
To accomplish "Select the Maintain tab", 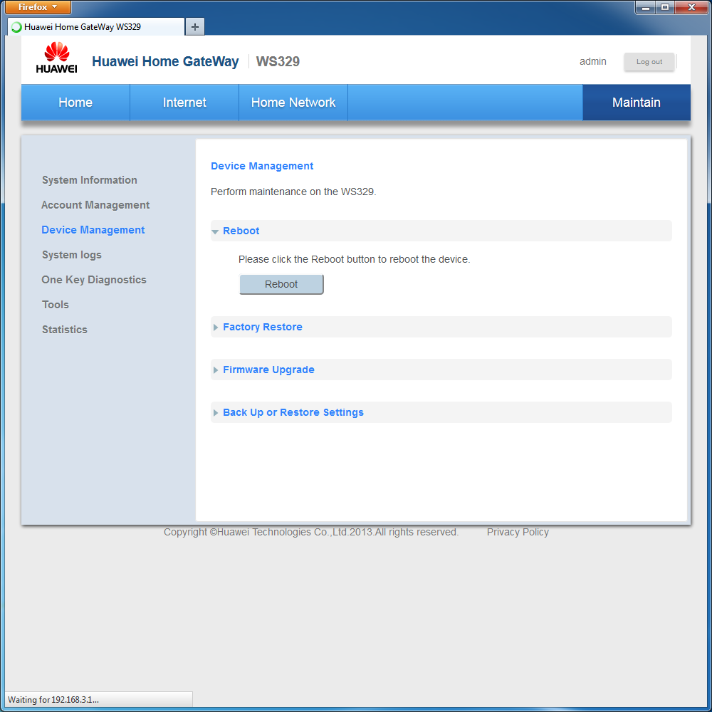I will [636, 102].
